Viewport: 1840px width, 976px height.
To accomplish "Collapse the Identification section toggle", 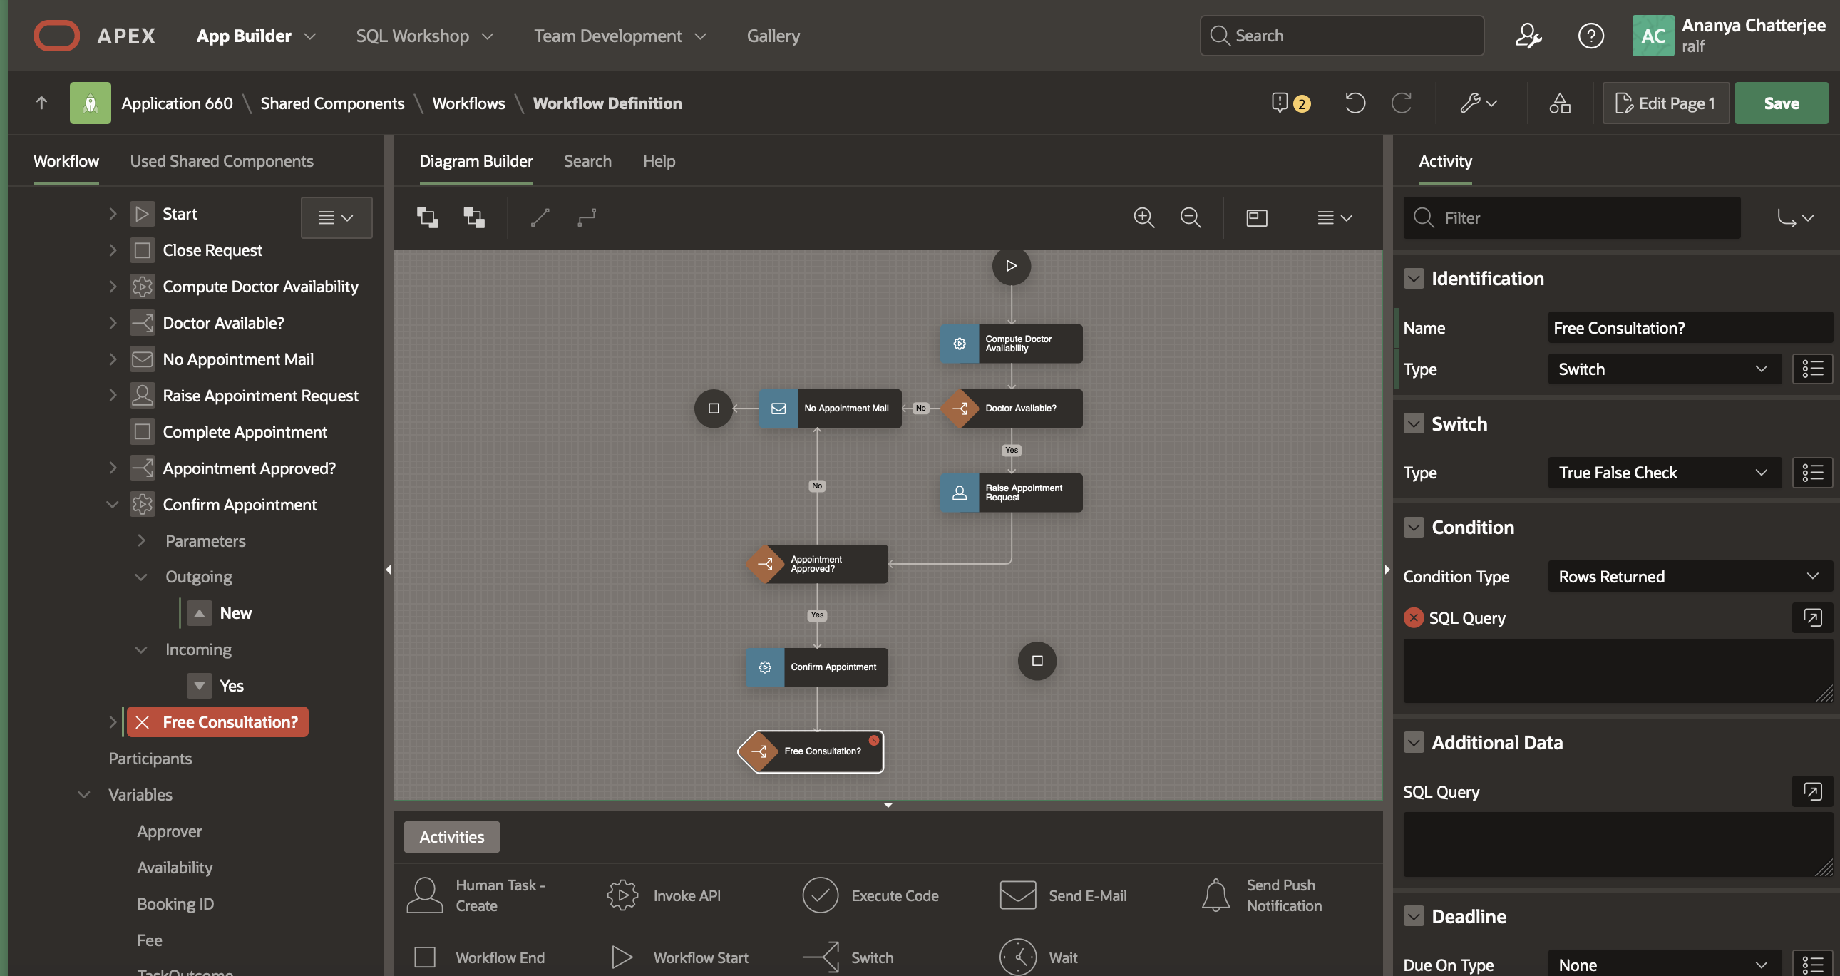I will tap(1414, 279).
